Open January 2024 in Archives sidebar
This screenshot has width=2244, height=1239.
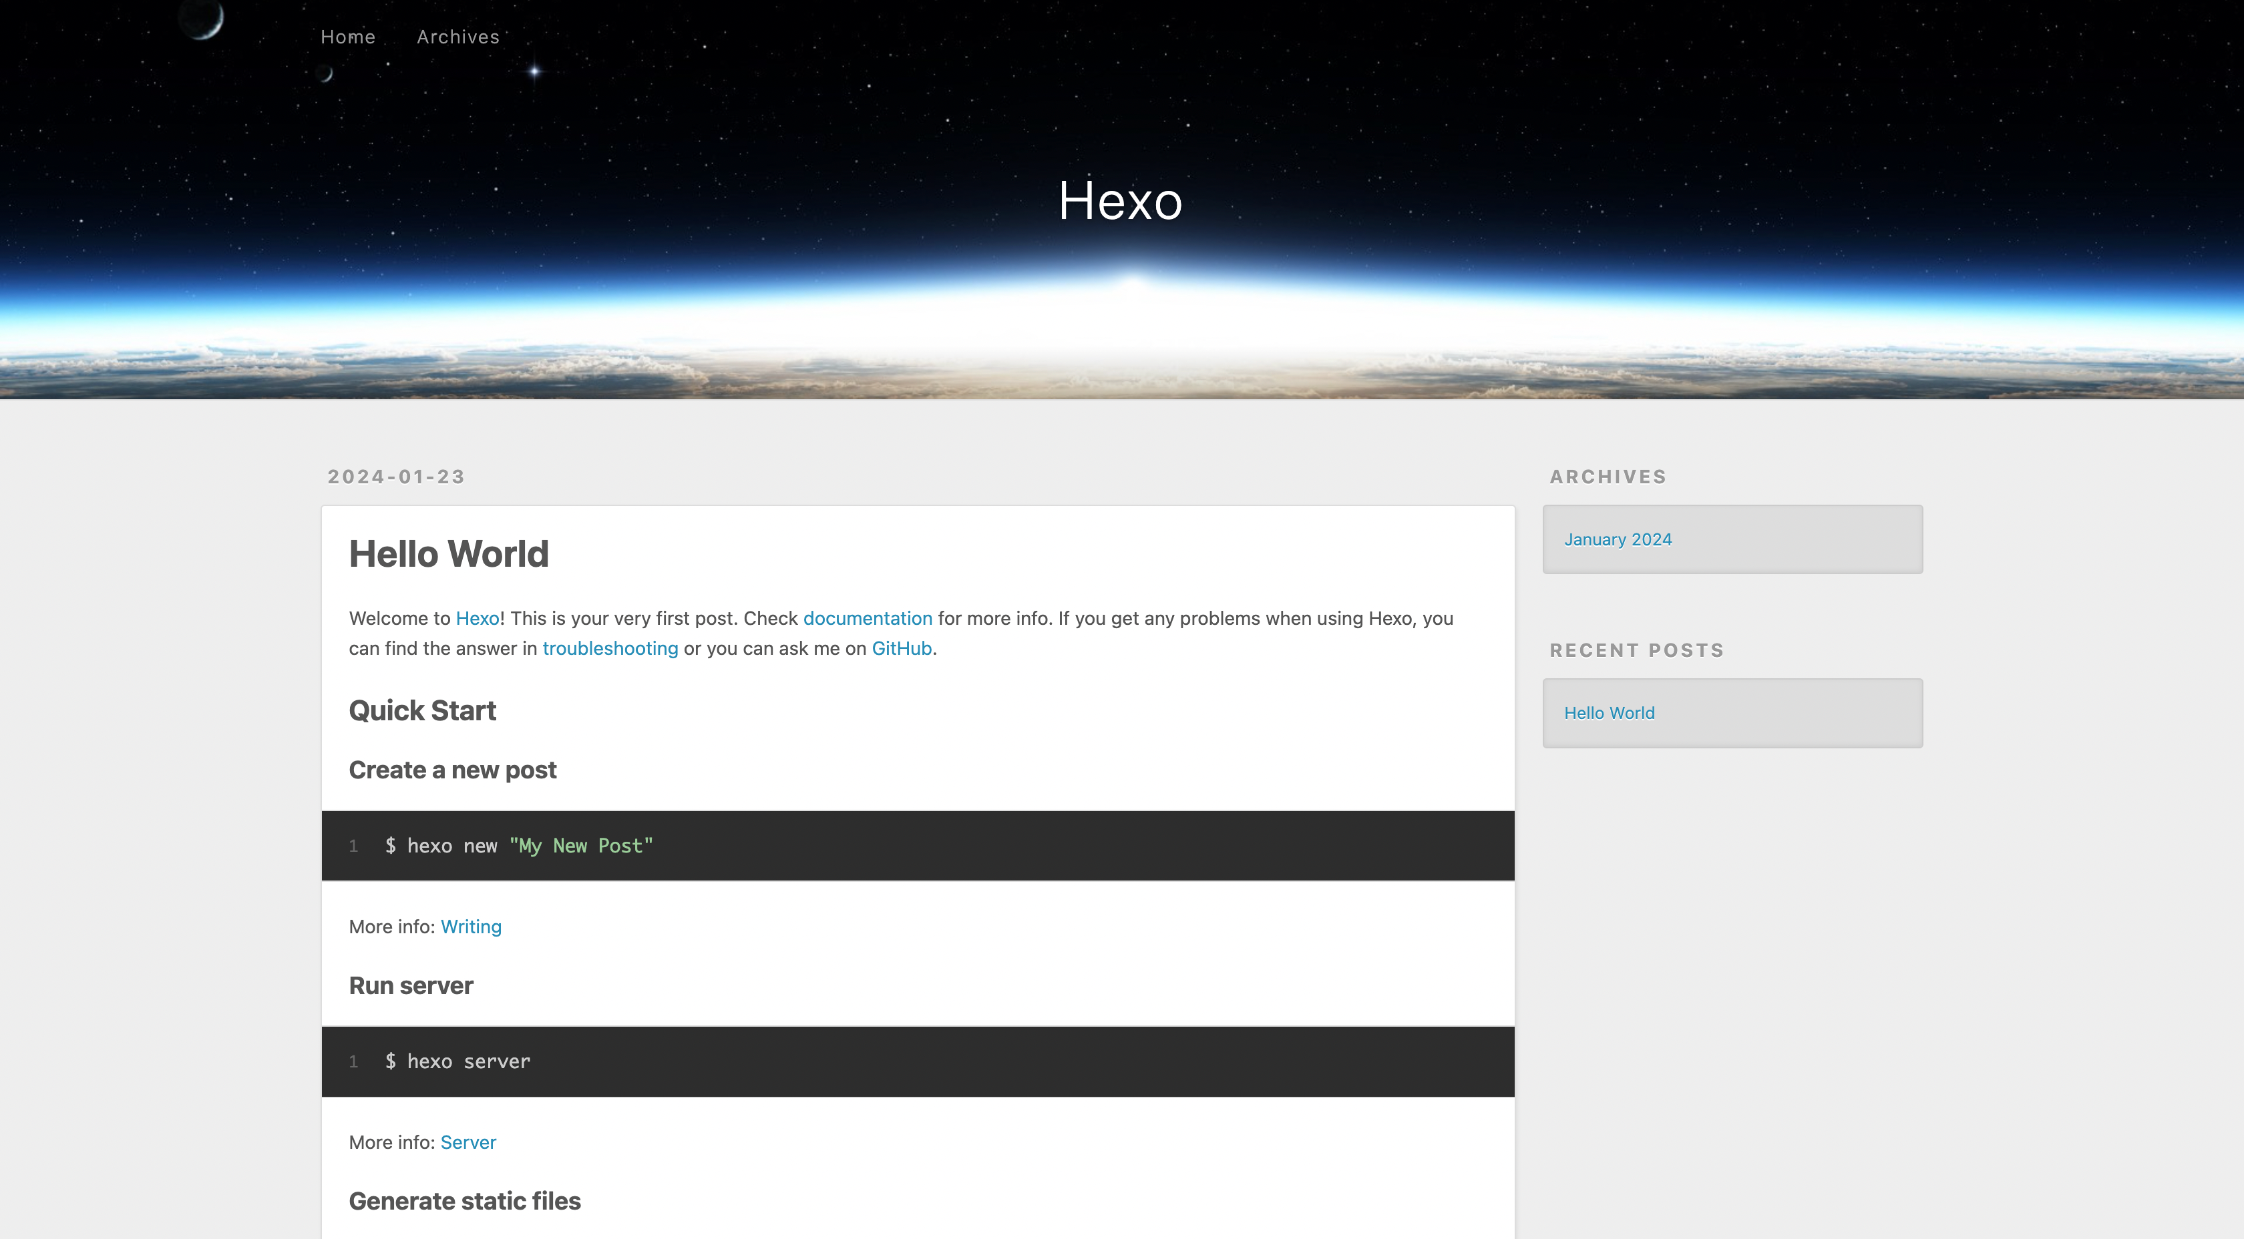pos(1617,539)
